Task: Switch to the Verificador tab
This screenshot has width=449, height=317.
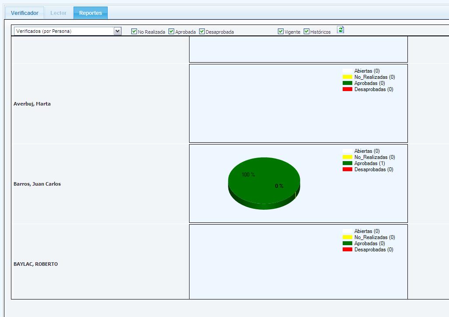Action: (25, 13)
